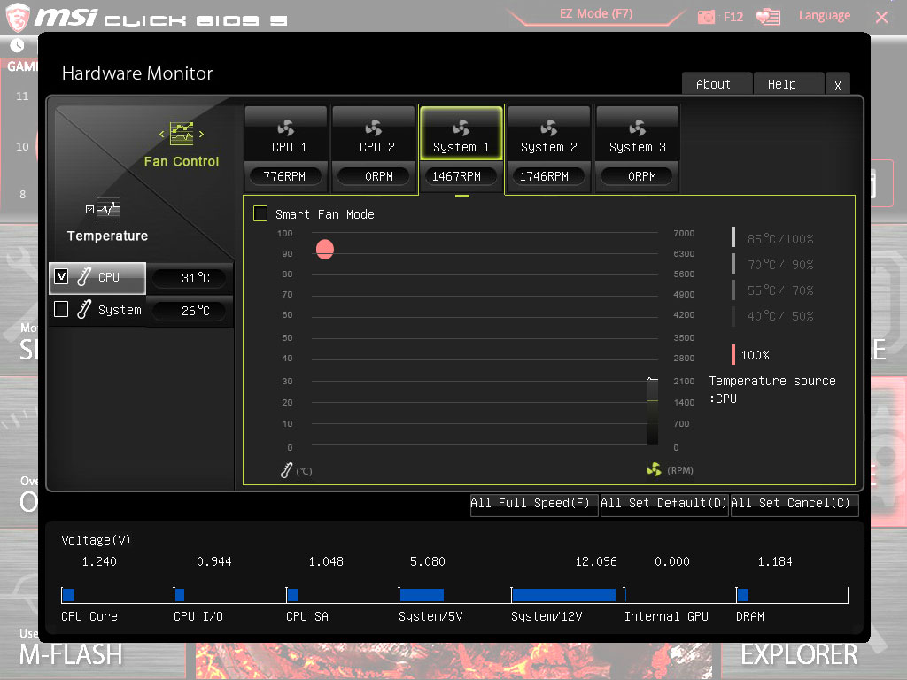Click the Temperature source :CPU label
Viewport: 907px width, 680px height.
click(772, 390)
